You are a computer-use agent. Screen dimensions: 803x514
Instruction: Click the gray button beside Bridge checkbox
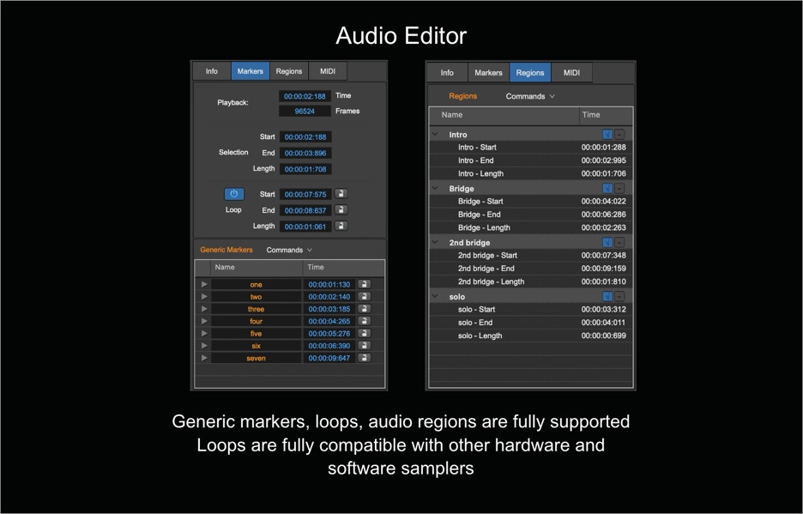pyautogui.click(x=619, y=189)
